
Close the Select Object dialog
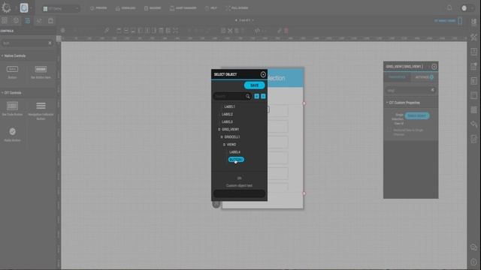[x=263, y=74]
